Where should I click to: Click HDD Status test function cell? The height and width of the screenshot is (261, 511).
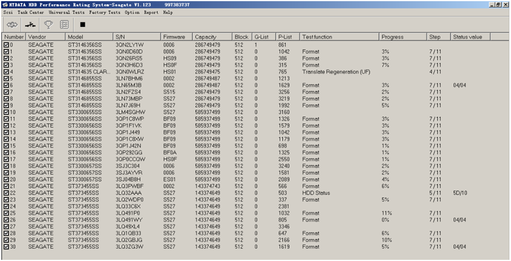316,193
